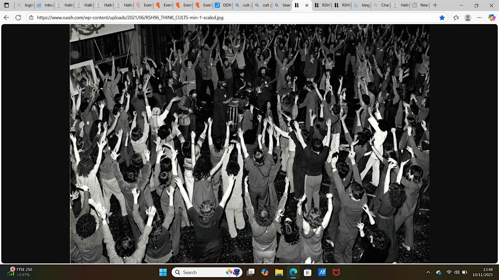Expand hidden icons in the system tray

coord(428,273)
